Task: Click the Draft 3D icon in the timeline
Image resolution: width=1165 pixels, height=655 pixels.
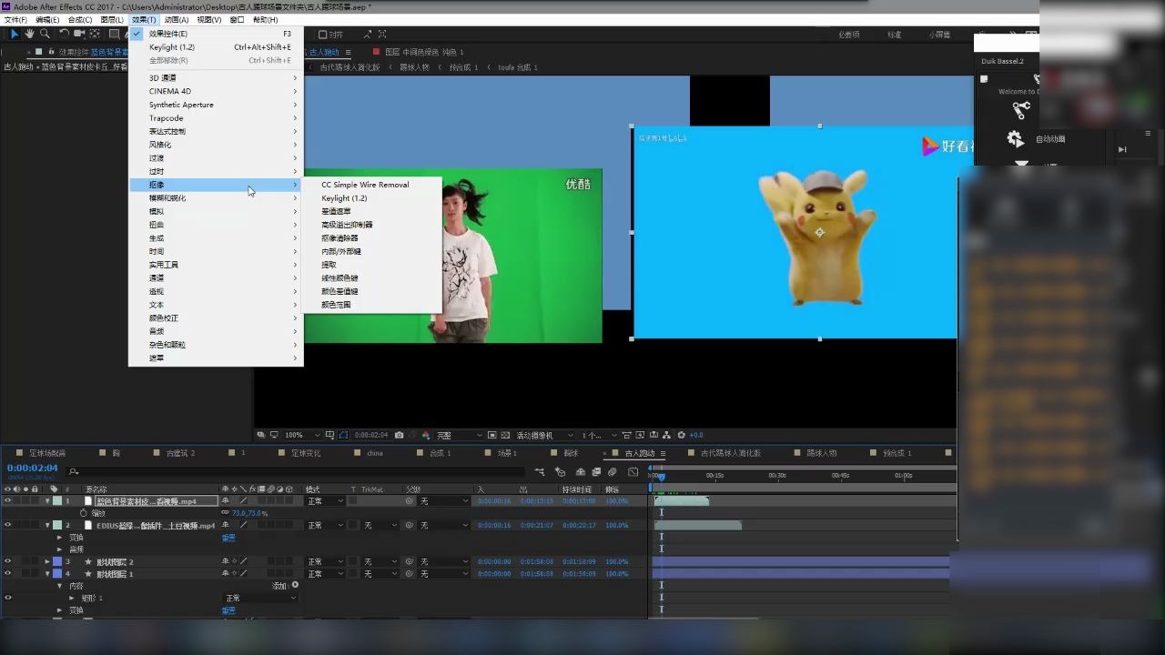Action: tap(560, 471)
